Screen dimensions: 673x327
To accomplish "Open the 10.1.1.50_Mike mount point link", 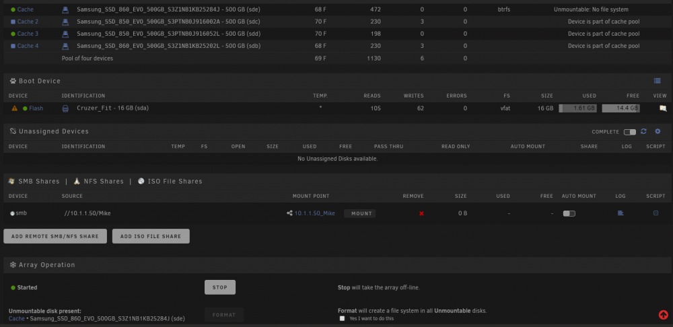I will 314,213.
